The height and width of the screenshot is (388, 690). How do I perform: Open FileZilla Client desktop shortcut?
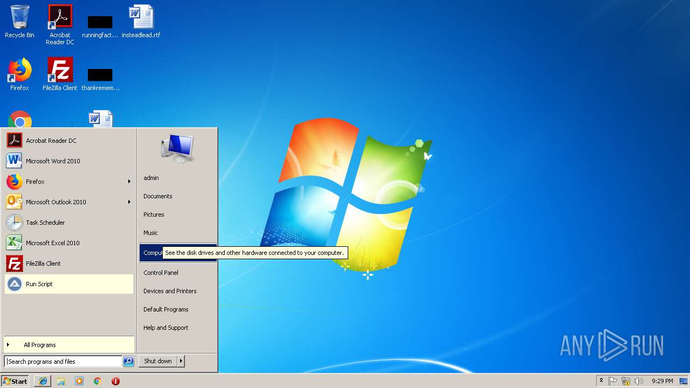[x=60, y=74]
